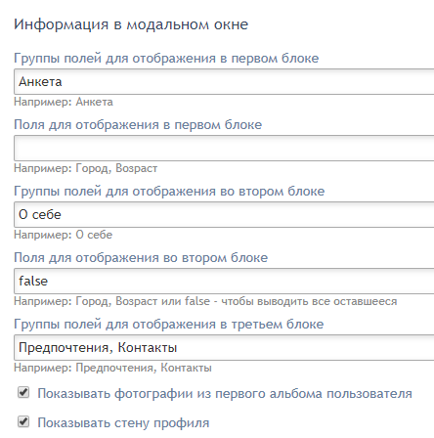
Task: Click label "Группы полей для отображения во втором блоке"
Action: click(x=169, y=192)
